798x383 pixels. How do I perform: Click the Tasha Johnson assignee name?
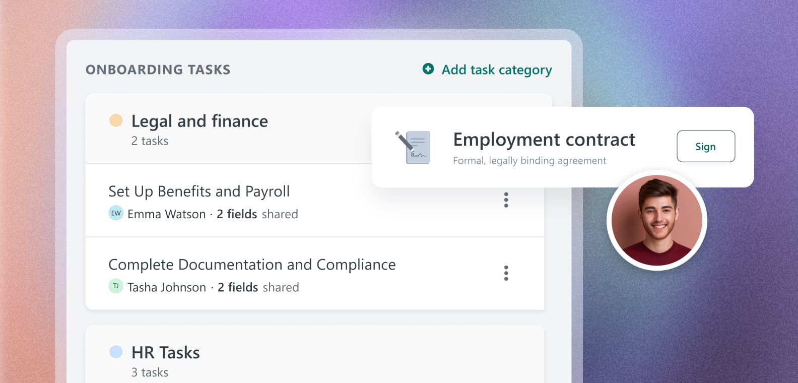pos(166,287)
